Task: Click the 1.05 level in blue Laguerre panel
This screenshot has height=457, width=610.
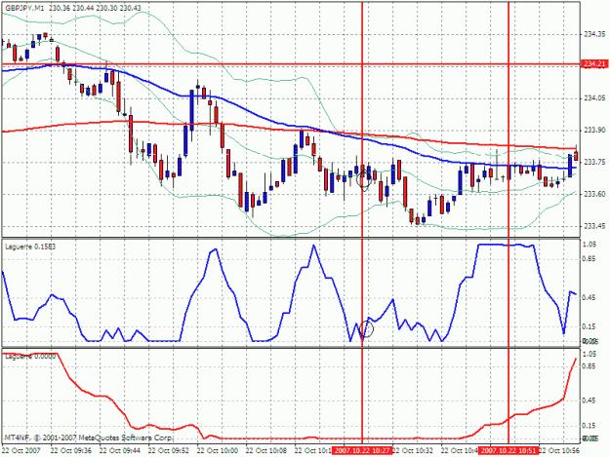Action: 590,245
